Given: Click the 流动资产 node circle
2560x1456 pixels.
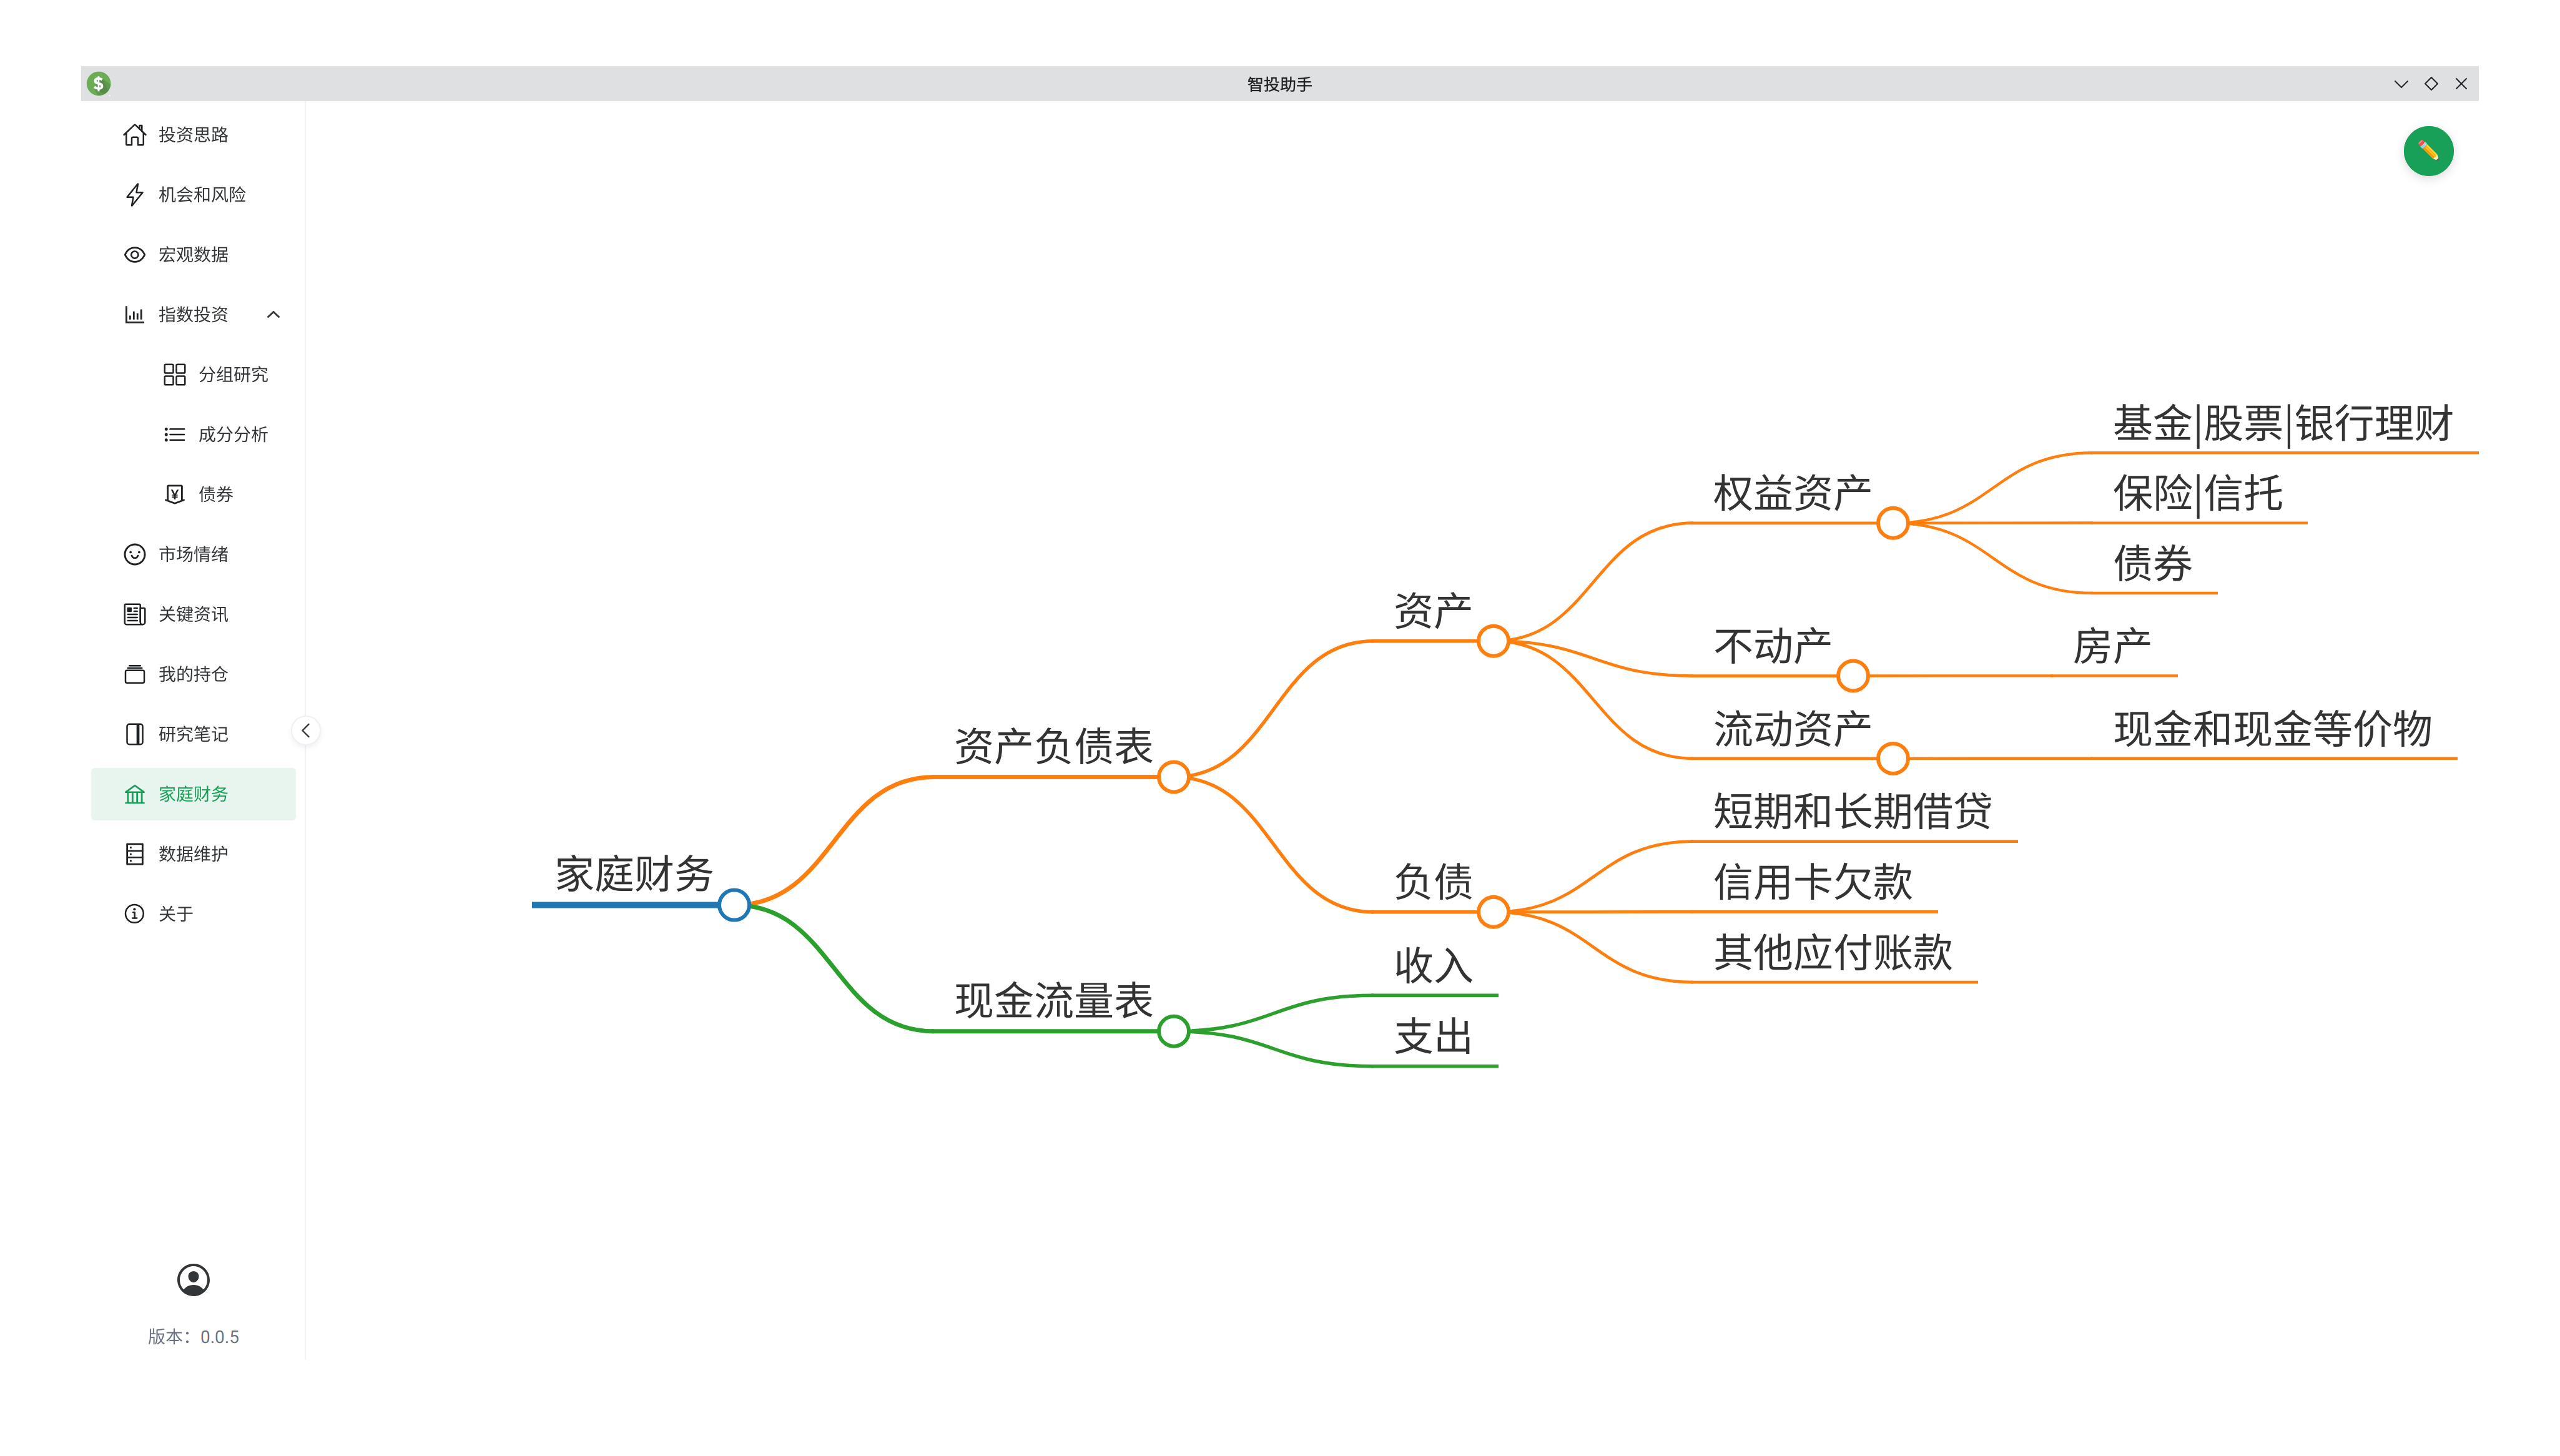Looking at the screenshot, I should [x=1892, y=759].
